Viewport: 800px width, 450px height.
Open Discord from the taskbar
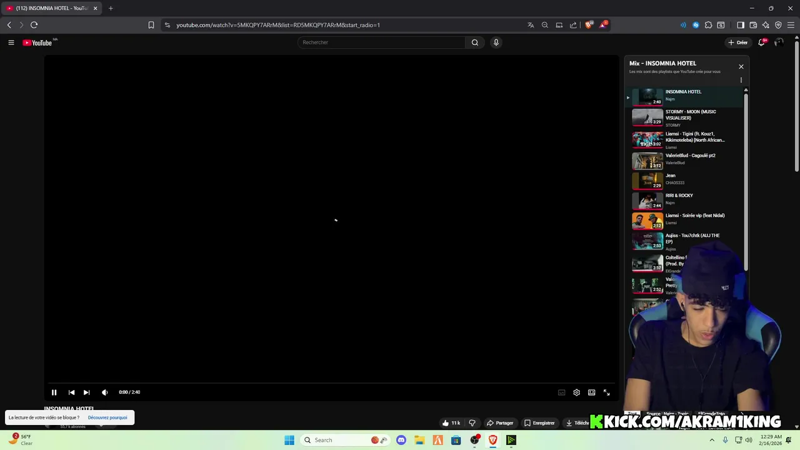401,440
